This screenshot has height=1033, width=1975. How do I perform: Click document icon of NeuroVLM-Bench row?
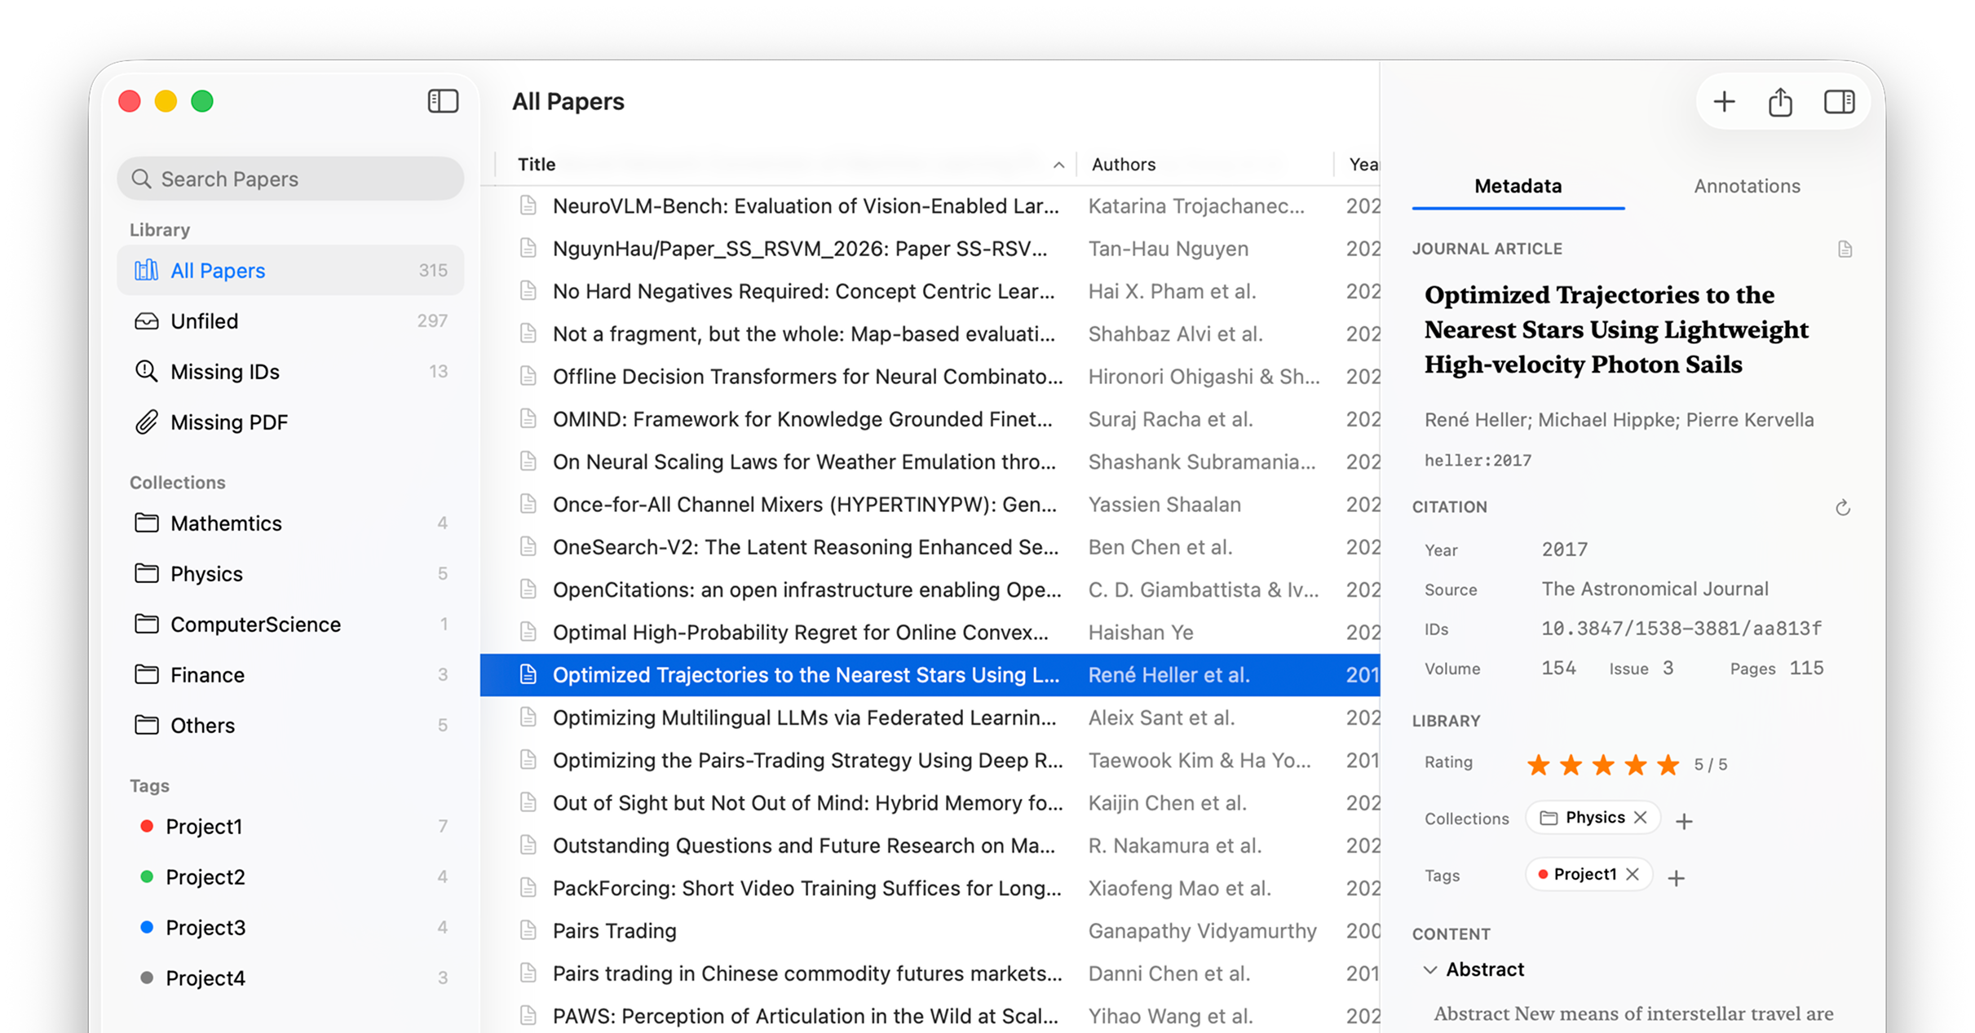click(x=528, y=205)
